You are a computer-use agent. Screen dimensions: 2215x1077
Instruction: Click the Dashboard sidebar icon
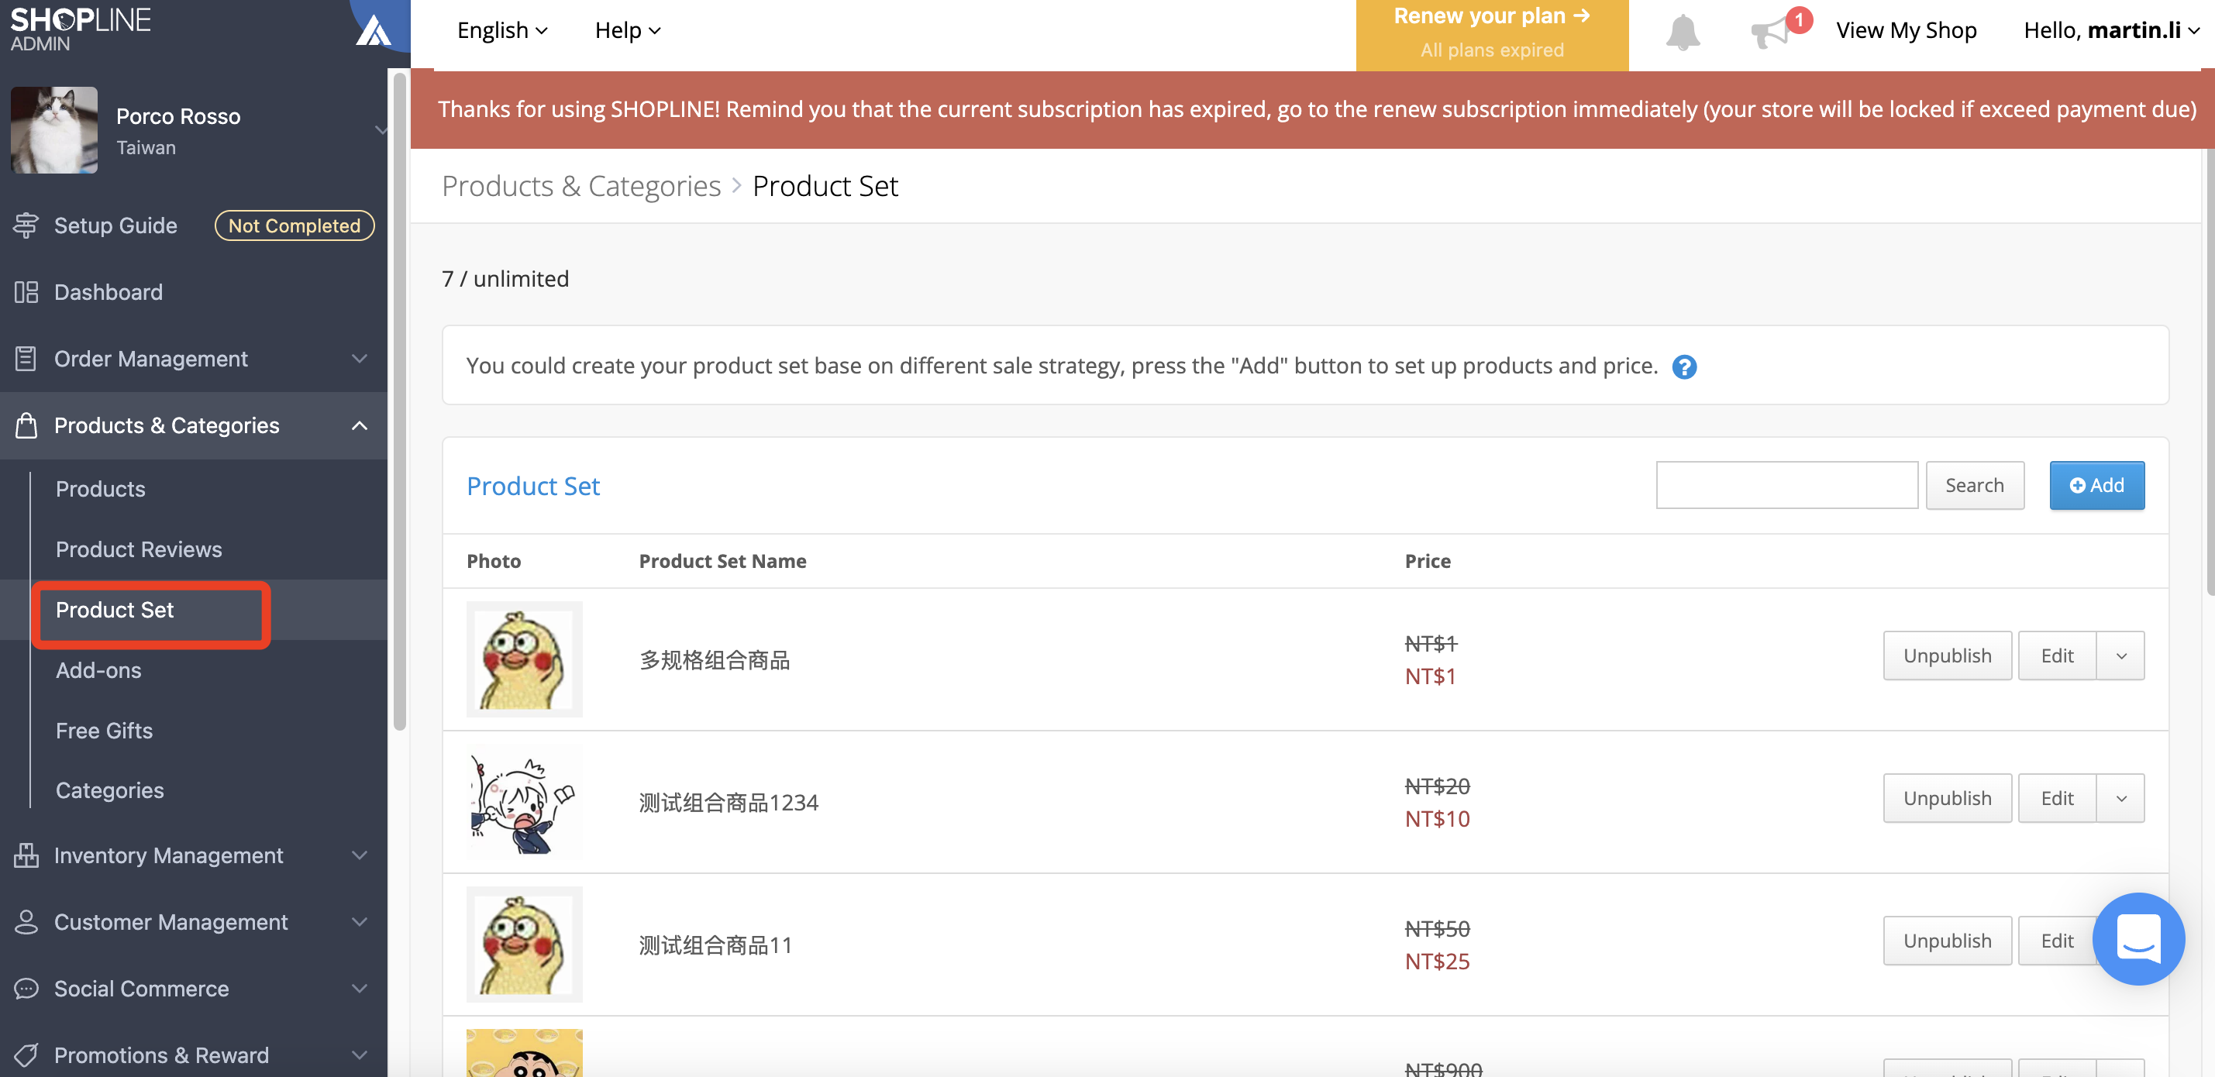[x=26, y=292]
